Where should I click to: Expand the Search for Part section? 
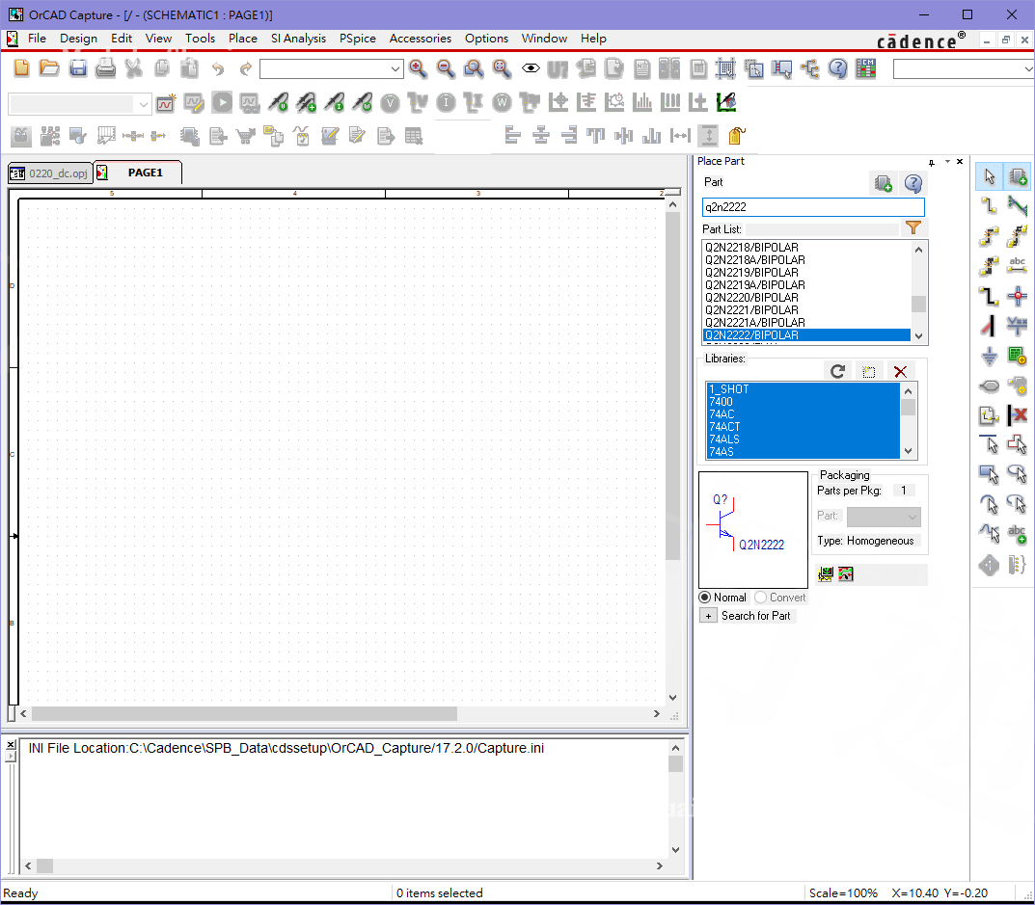[708, 616]
